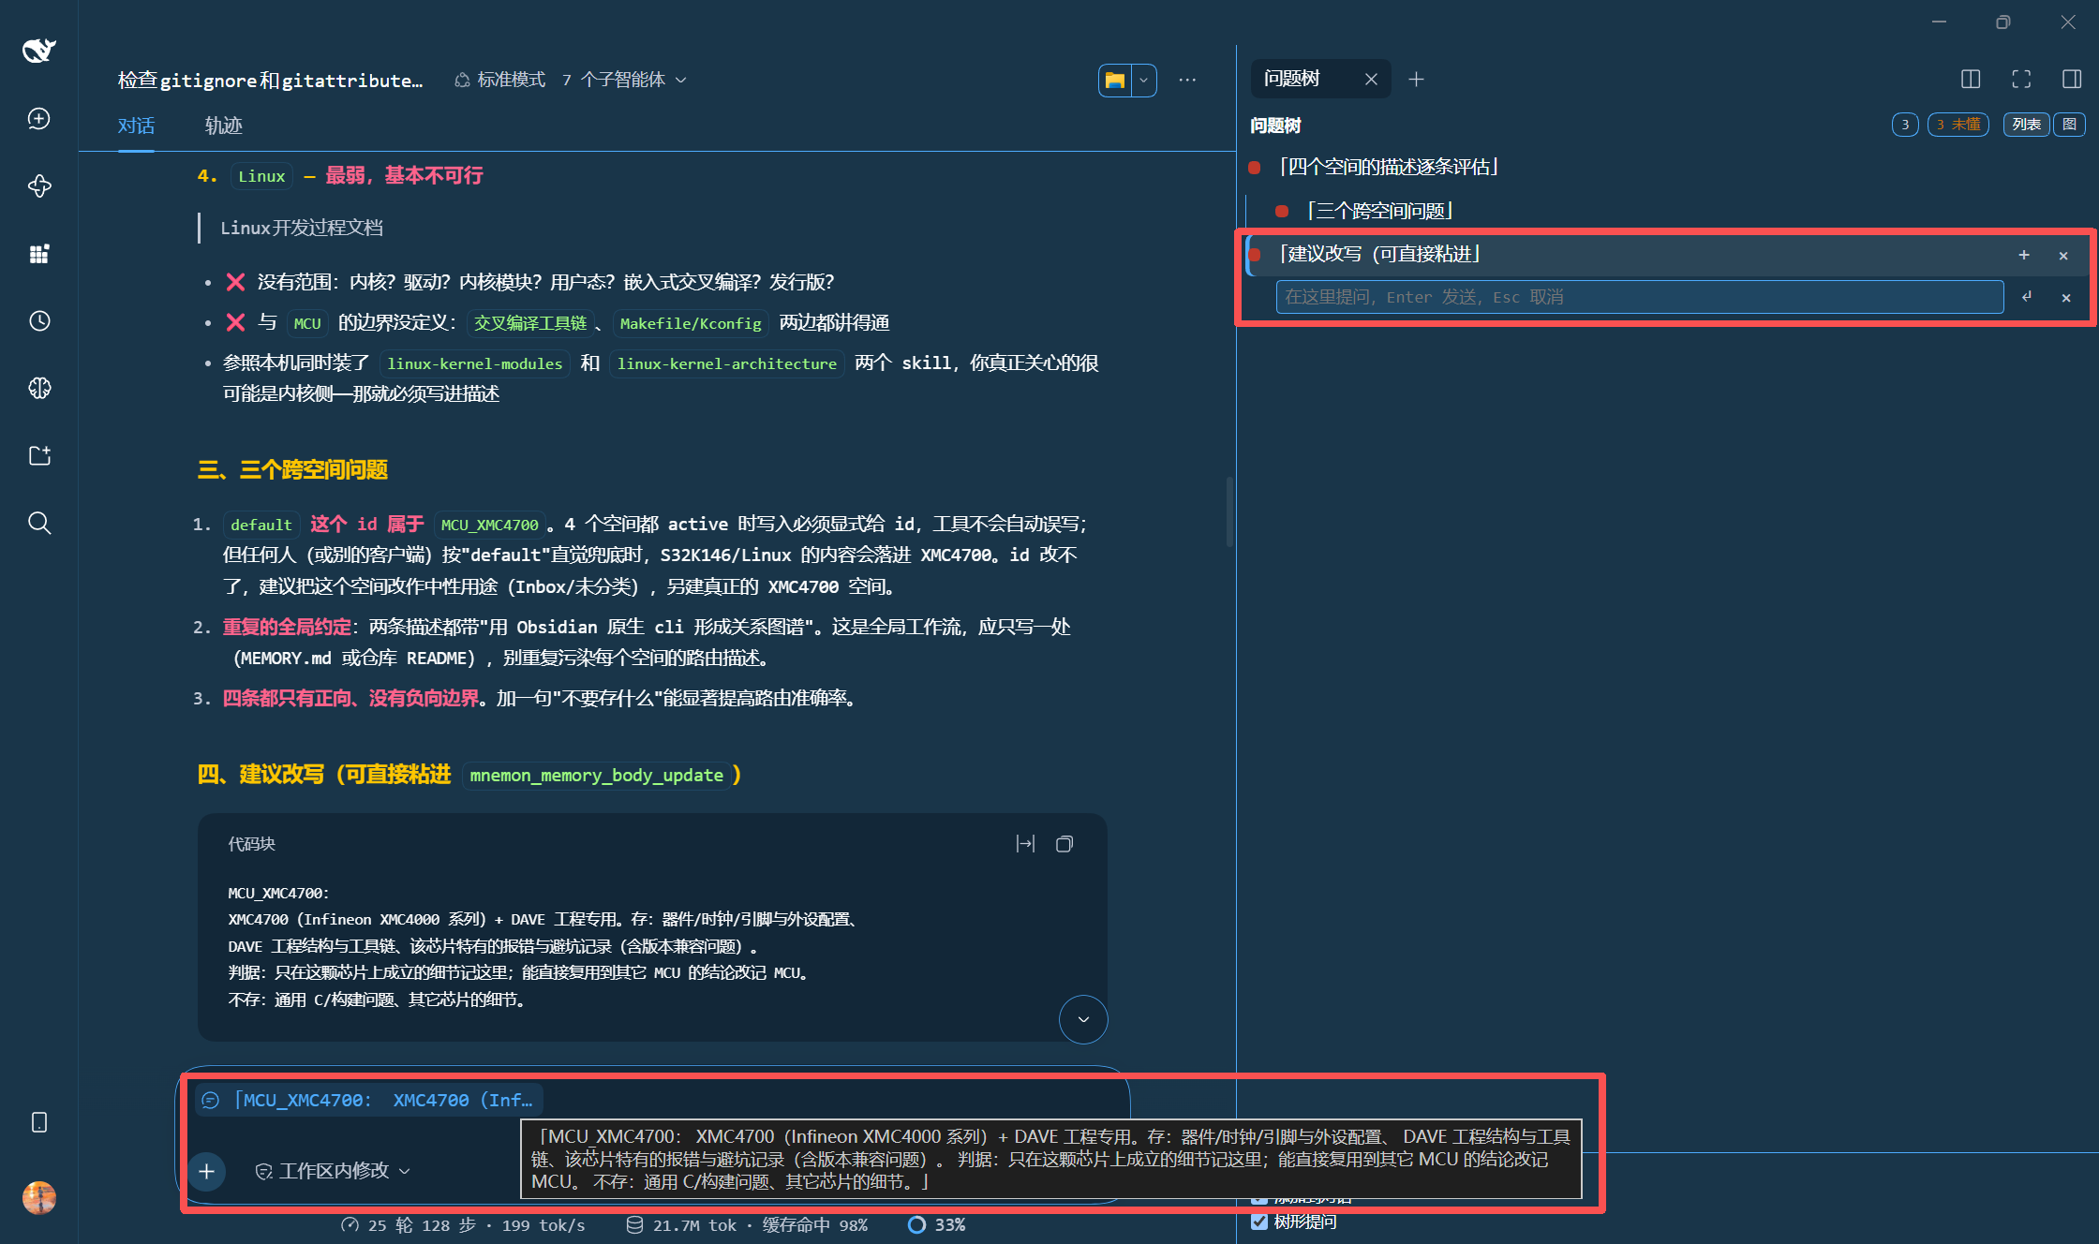Image resolution: width=2099 pixels, height=1244 pixels.
Task: Click the 21.7M tok cache stats
Action: [x=747, y=1224]
